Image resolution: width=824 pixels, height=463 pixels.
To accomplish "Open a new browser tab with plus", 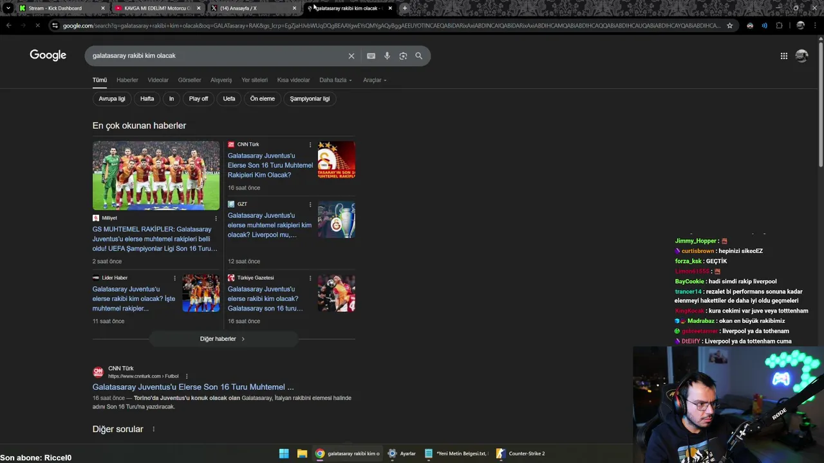I will tap(404, 8).
